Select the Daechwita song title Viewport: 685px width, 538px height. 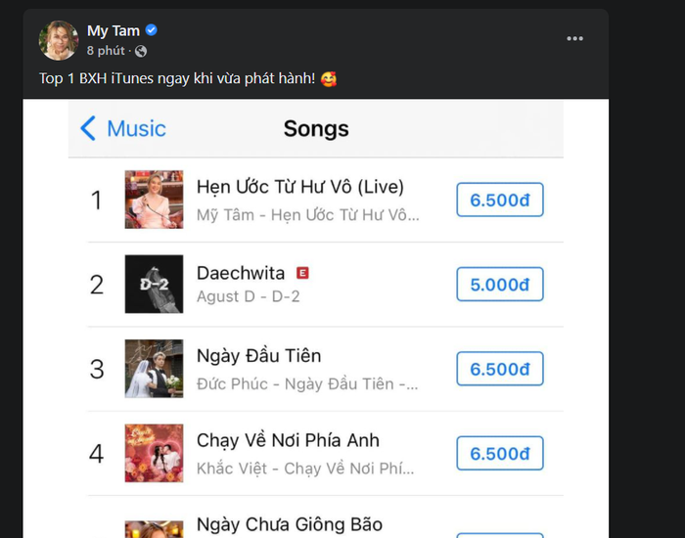point(241,273)
